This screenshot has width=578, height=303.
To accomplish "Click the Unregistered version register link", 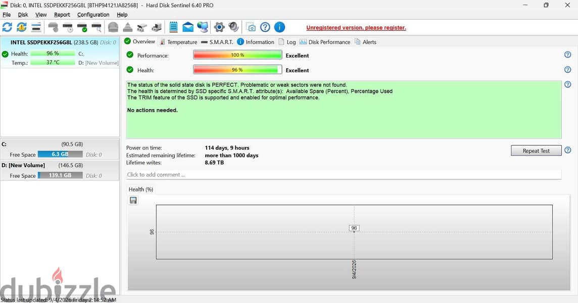I will [356, 28].
